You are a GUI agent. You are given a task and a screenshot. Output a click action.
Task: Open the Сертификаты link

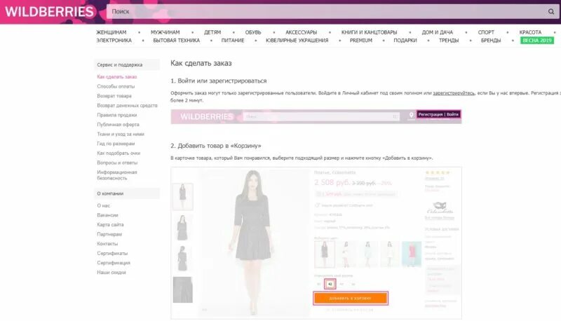[112, 254]
